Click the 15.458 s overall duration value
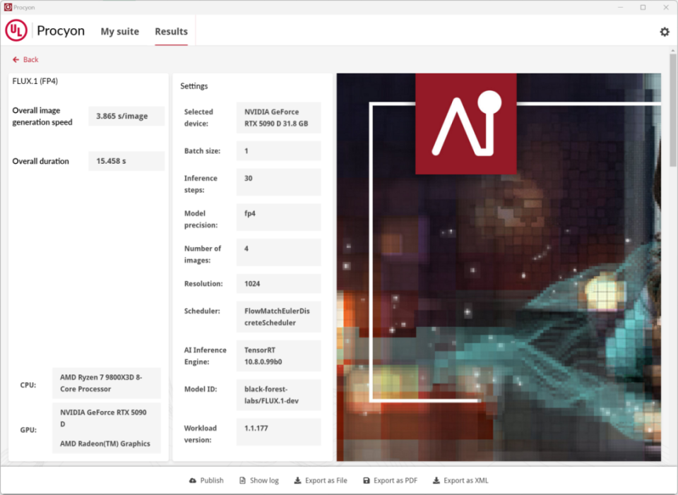The image size is (678, 495). tap(126, 162)
